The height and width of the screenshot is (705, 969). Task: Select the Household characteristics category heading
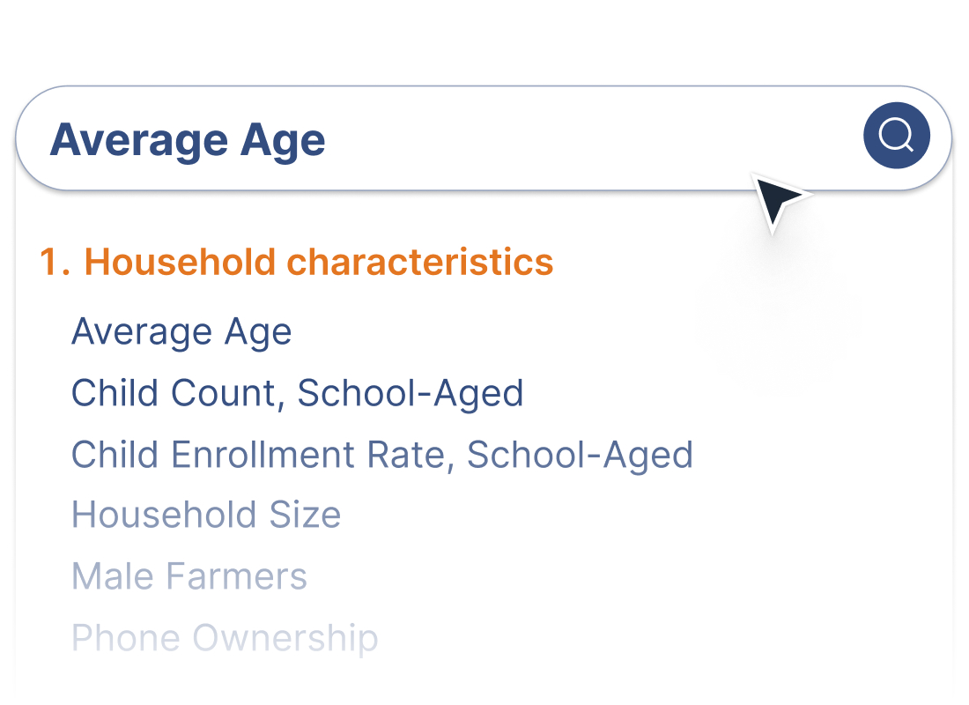[x=297, y=262]
